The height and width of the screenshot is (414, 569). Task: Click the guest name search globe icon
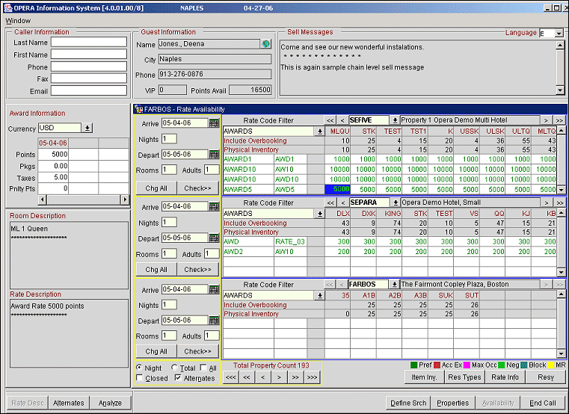click(x=265, y=45)
